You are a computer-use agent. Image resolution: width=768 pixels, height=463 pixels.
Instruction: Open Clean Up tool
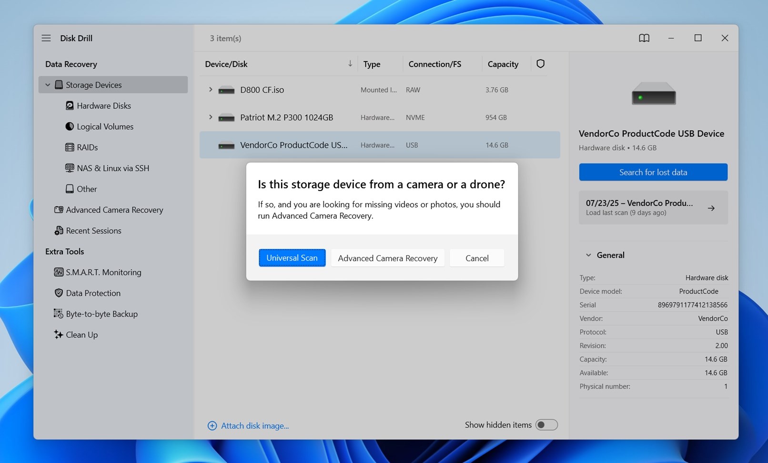click(81, 335)
